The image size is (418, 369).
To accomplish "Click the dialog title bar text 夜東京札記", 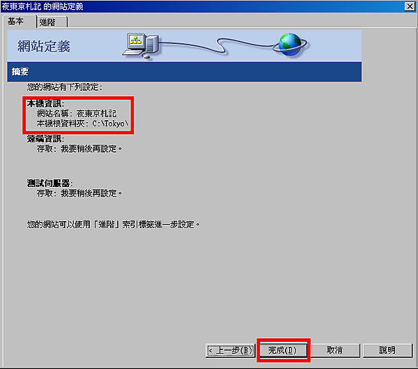I will click(x=22, y=6).
